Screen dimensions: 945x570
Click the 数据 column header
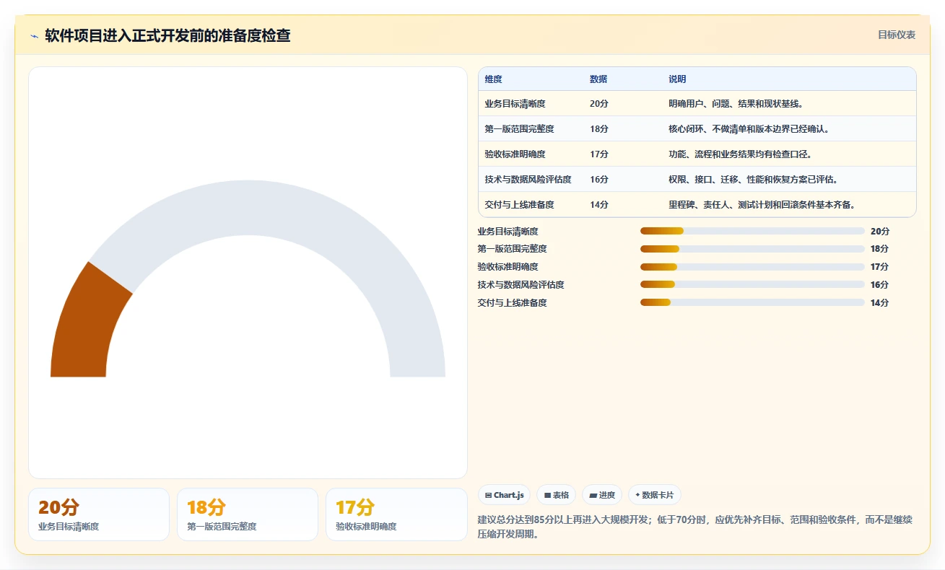[x=598, y=79]
